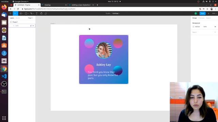The width and height of the screenshot is (218, 122).
Task: Switch to the Prototype tab
Action: point(201,18)
